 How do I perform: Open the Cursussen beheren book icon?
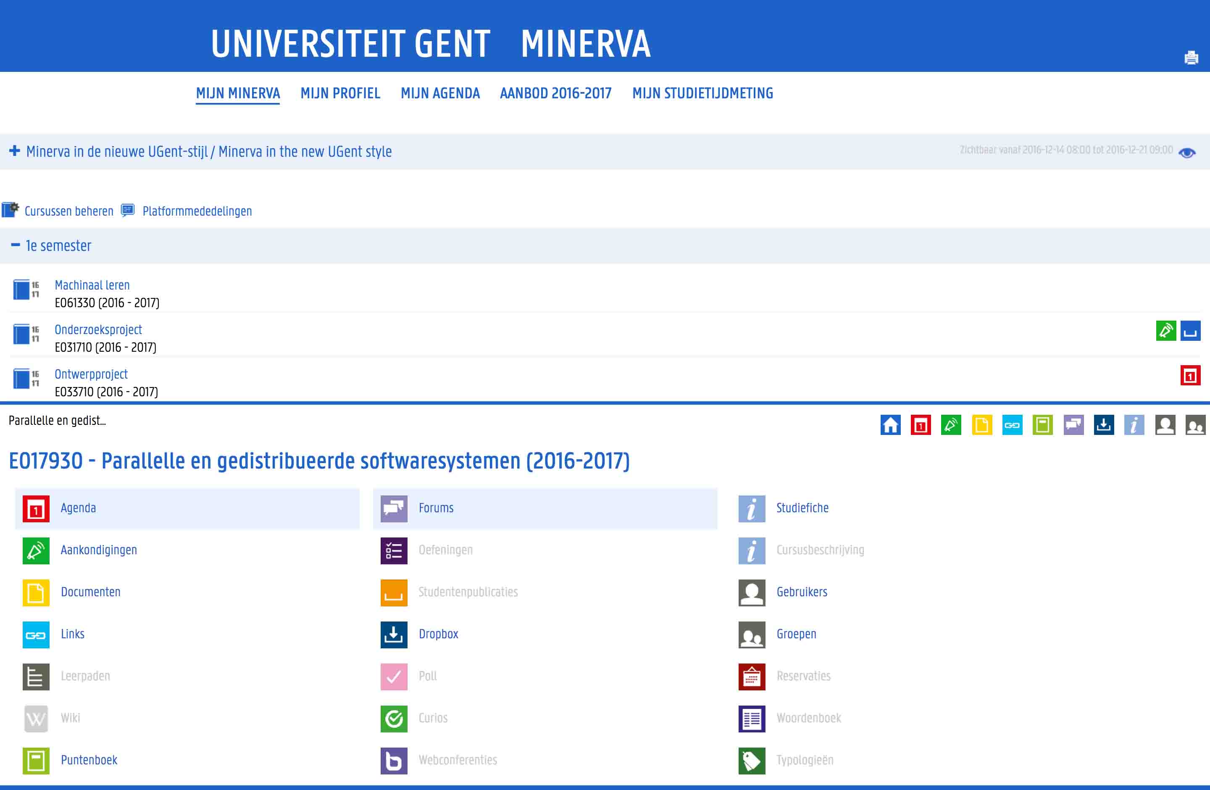pos(10,210)
